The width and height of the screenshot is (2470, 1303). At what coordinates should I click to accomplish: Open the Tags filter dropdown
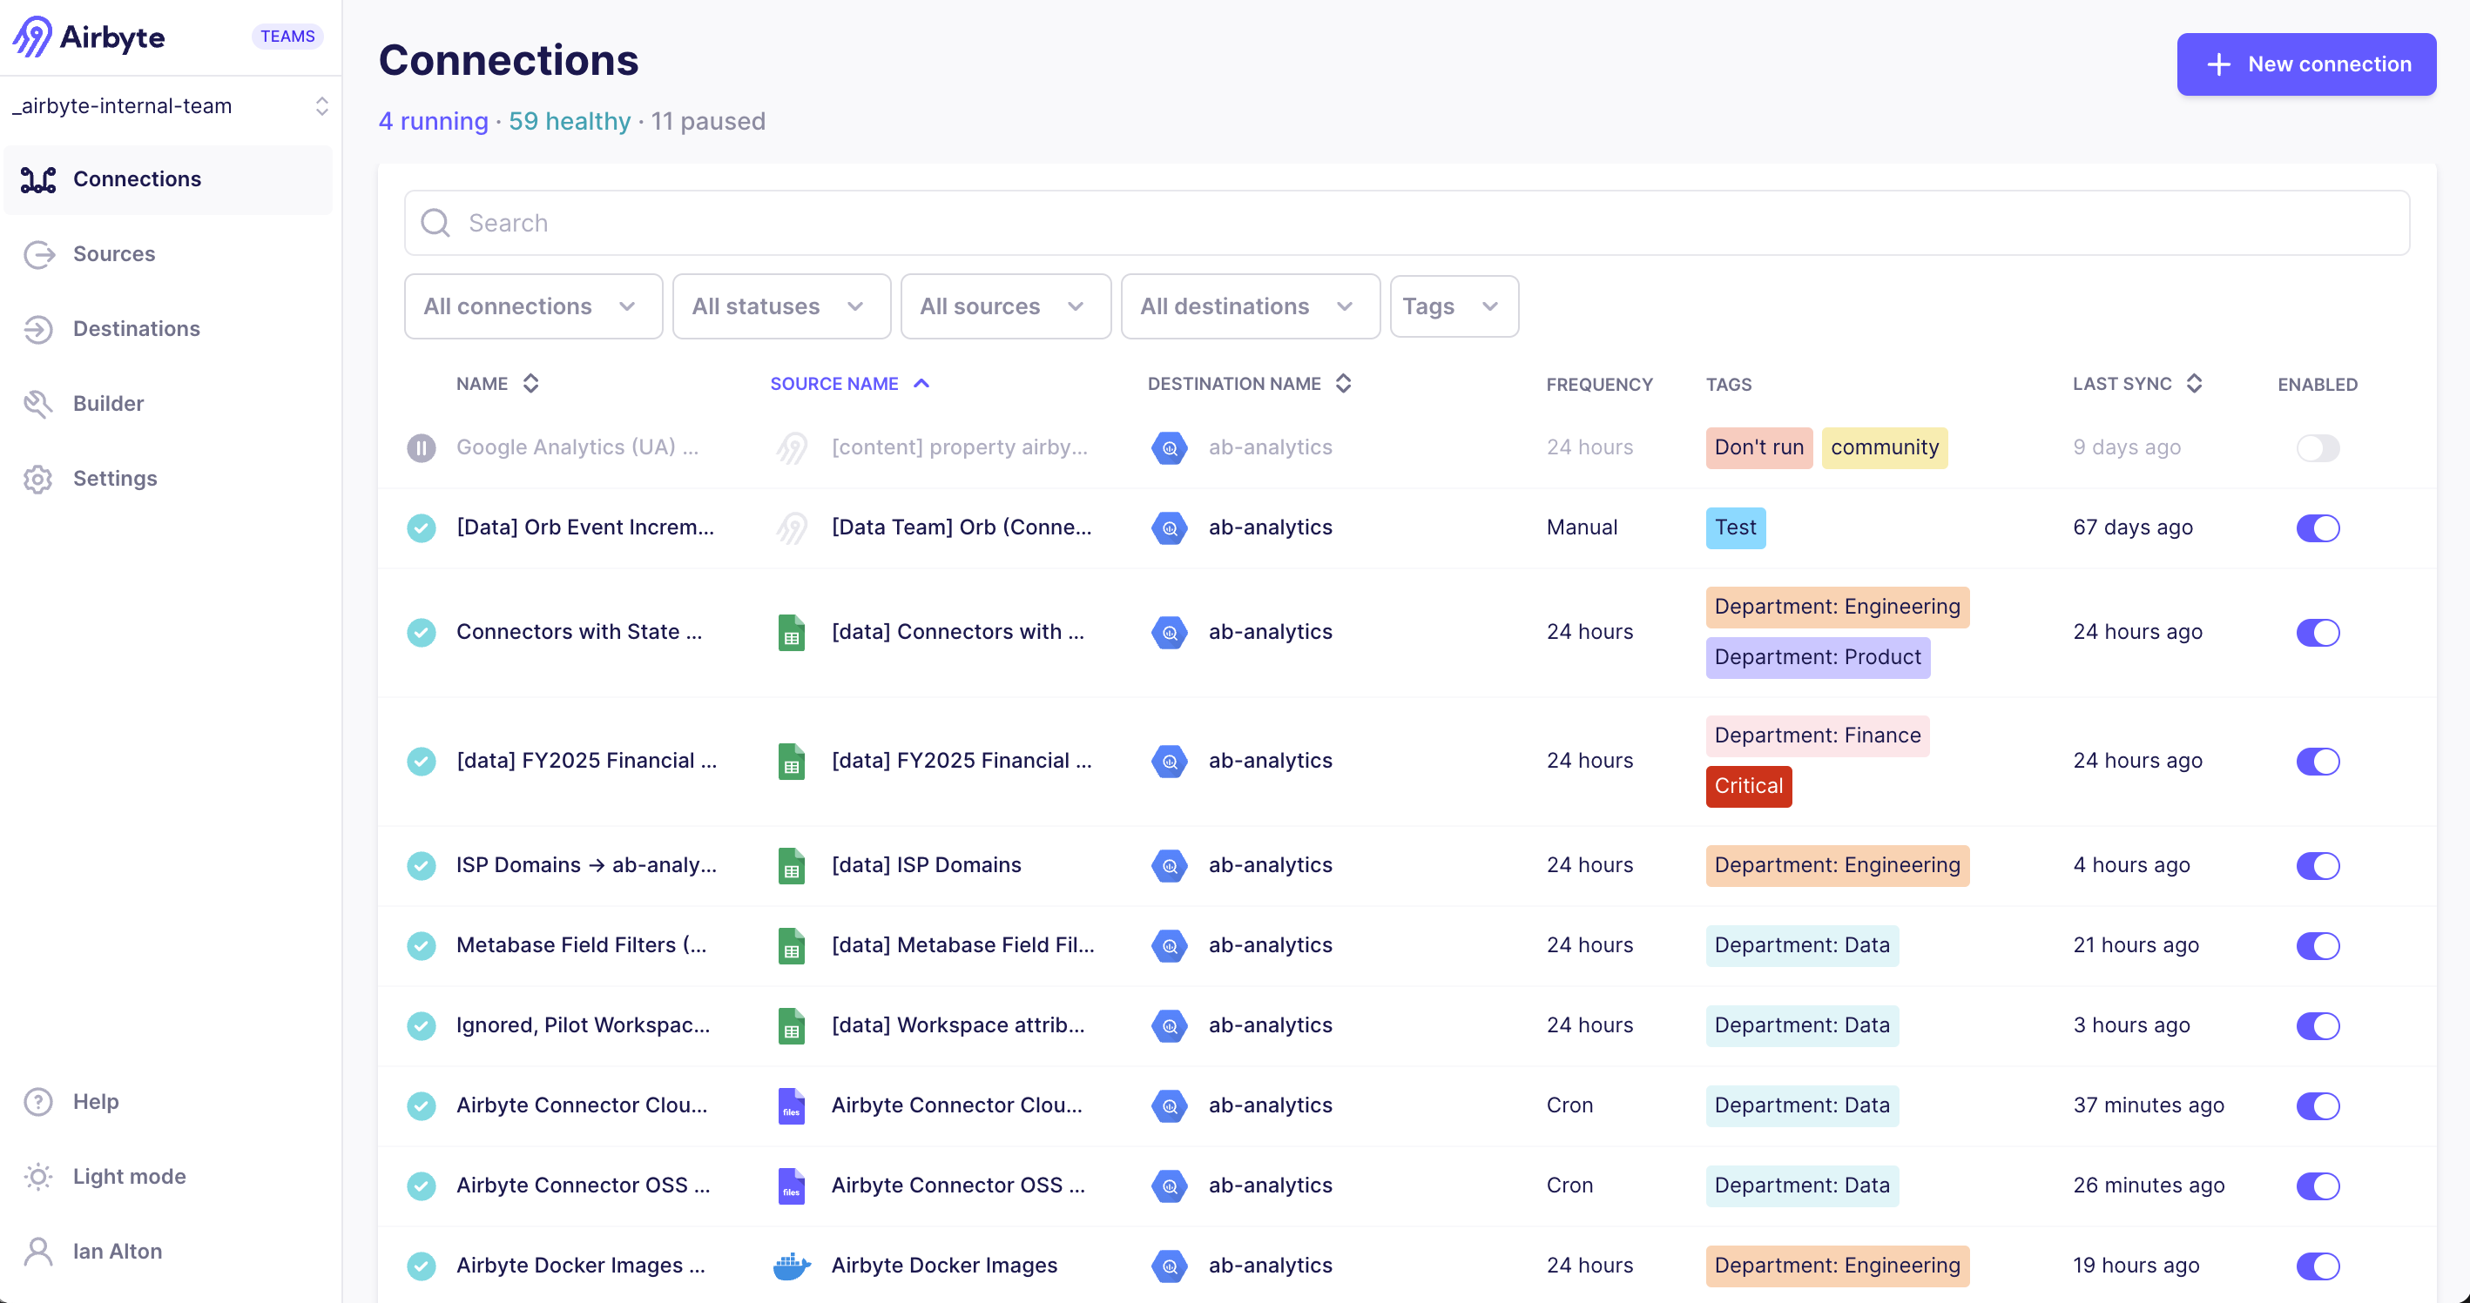[1453, 306]
